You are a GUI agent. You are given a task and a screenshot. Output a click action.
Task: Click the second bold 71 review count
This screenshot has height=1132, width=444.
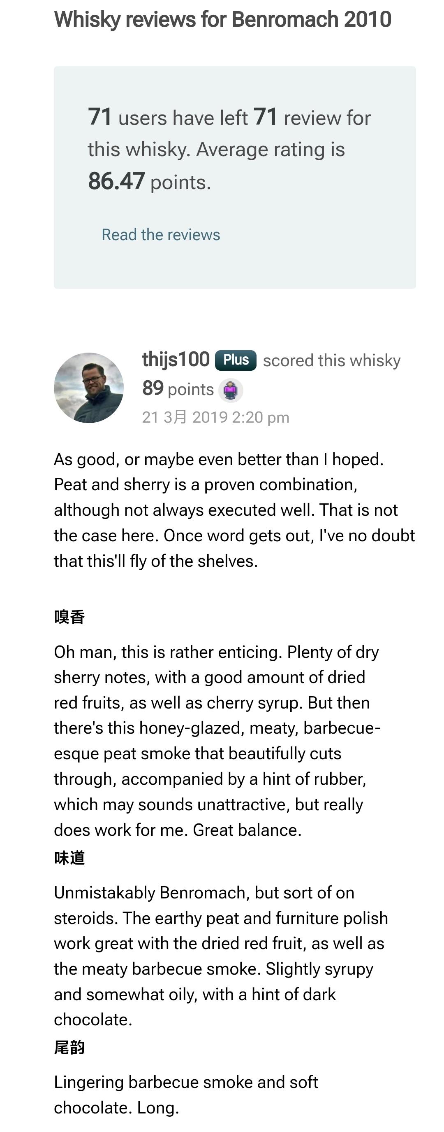[266, 117]
